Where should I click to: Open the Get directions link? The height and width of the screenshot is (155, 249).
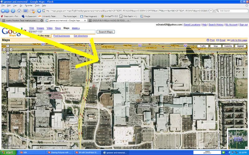click(81, 36)
